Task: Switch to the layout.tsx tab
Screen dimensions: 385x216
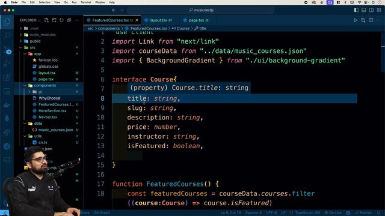Action: point(158,20)
